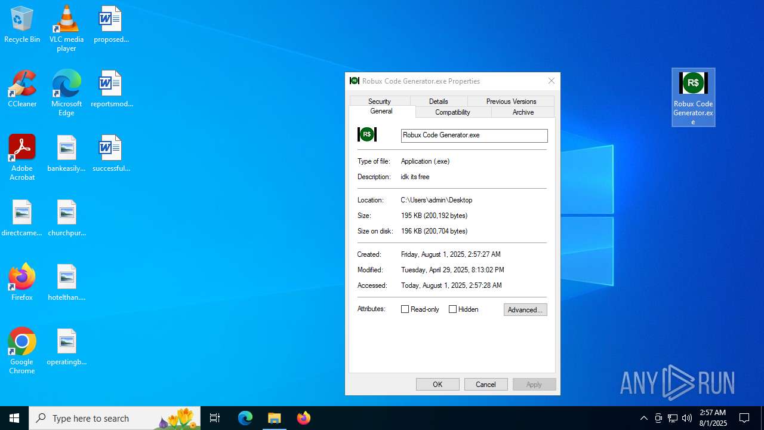This screenshot has height=430, width=764.
Task: Open Firefox from the taskbar
Action: (304, 418)
